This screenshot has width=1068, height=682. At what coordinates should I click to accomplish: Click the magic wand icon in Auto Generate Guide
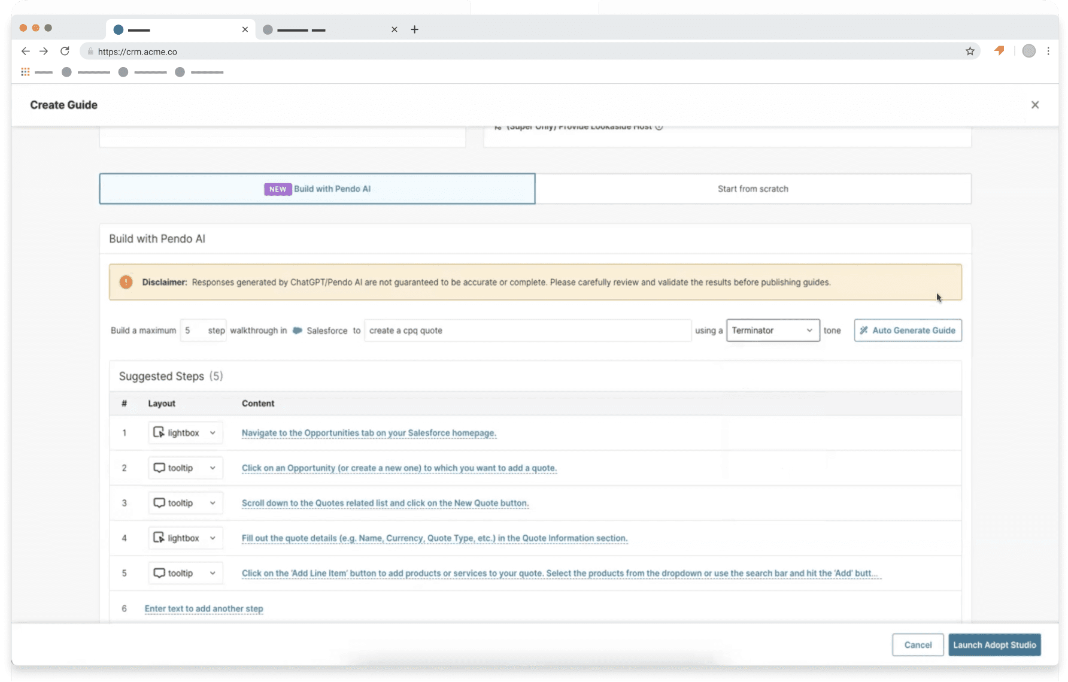pos(864,331)
